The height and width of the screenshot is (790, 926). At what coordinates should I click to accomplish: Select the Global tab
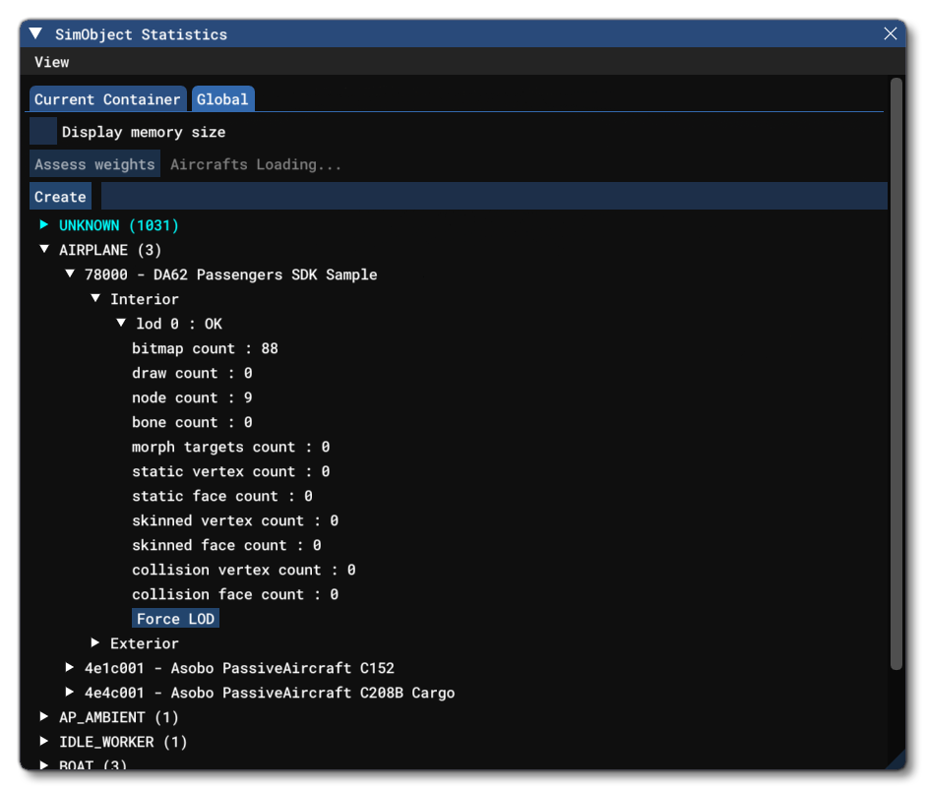(222, 98)
